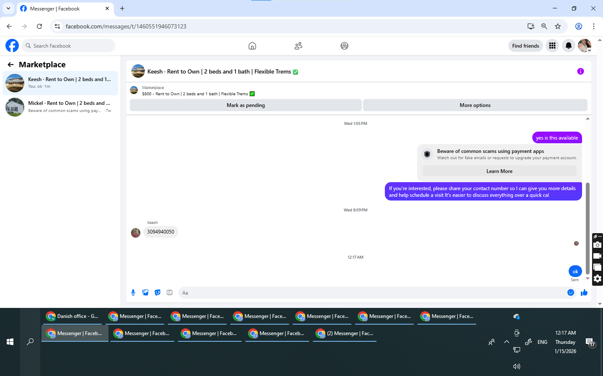603x376 pixels.
Task: Open the Windows Start menu
Action: [10, 342]
